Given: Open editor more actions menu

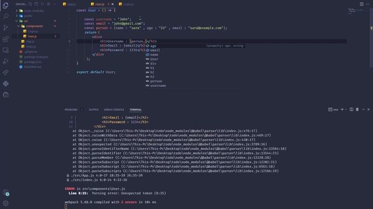Looking at the screenshot, I should 368,4.
